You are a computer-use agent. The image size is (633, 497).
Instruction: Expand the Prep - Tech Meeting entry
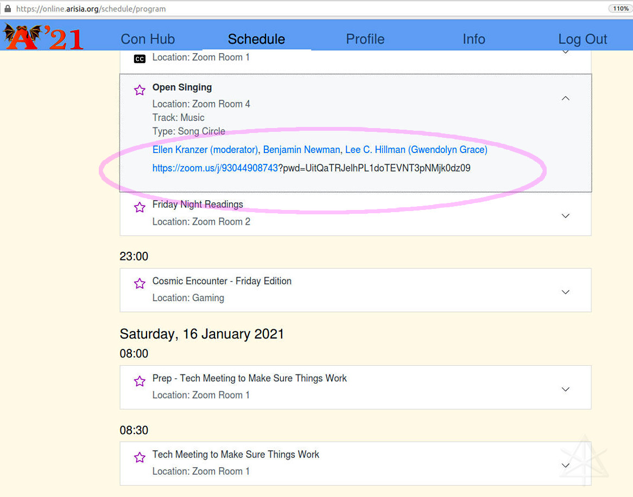click(565, 390)
